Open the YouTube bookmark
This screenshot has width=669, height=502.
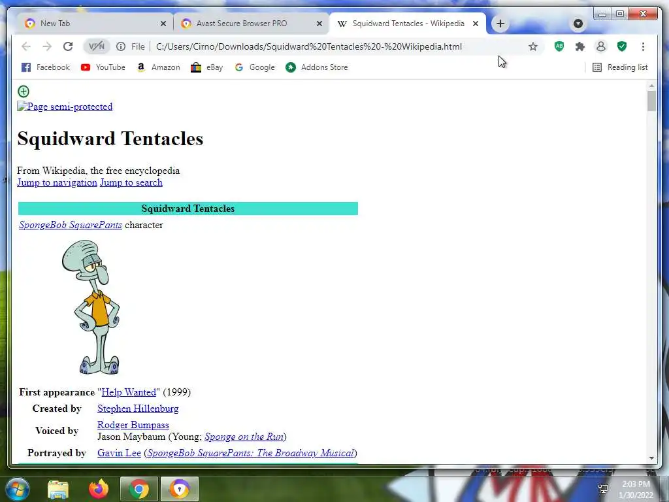[x=103, y=67]
